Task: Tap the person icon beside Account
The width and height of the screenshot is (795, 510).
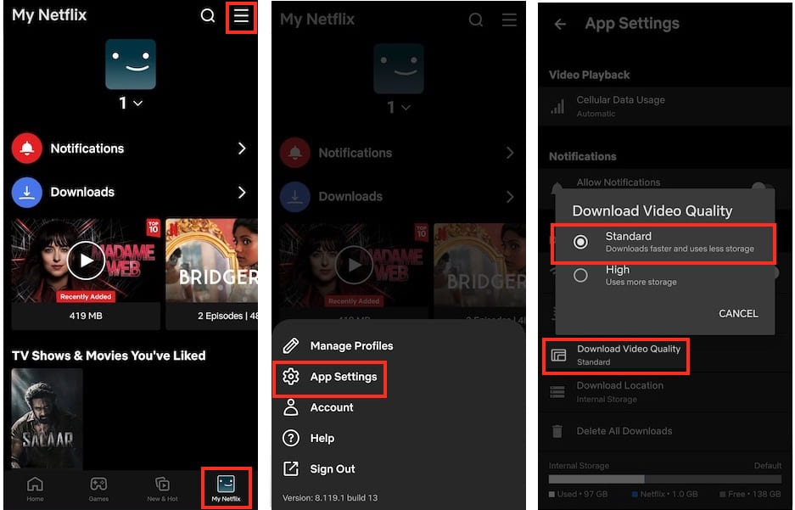Action: click(290, 407)
